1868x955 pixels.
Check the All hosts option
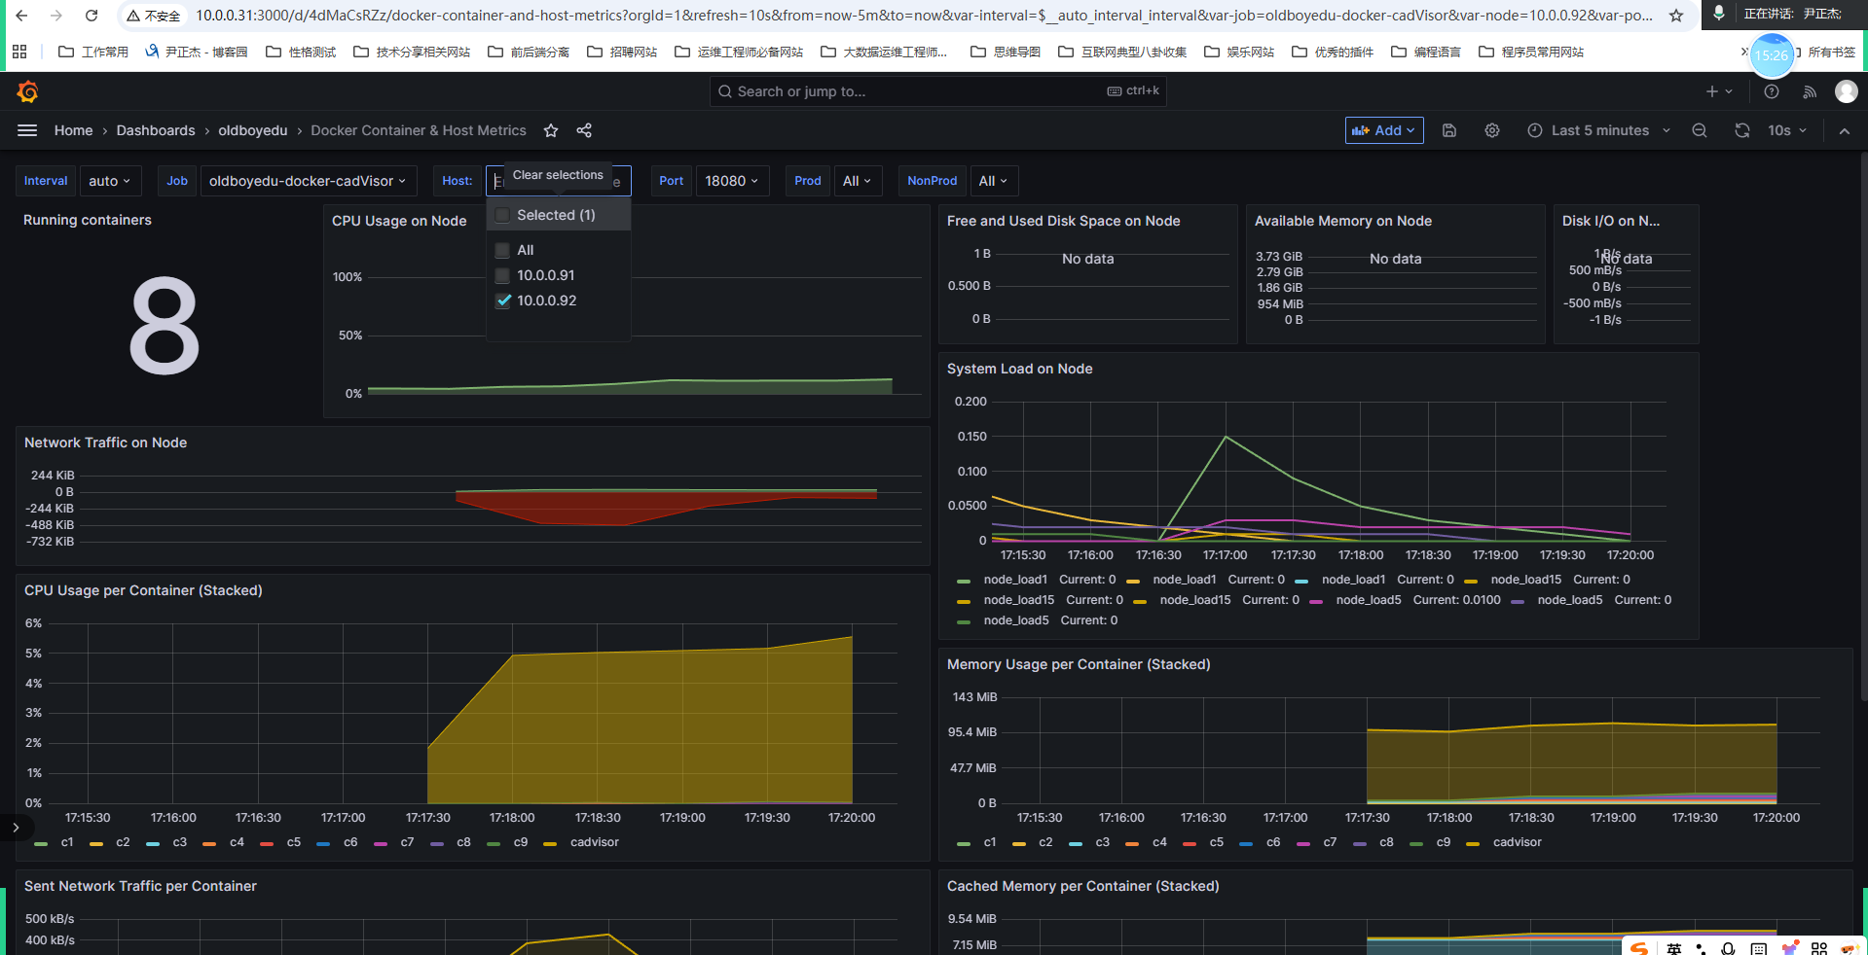(x=502, y=250)
